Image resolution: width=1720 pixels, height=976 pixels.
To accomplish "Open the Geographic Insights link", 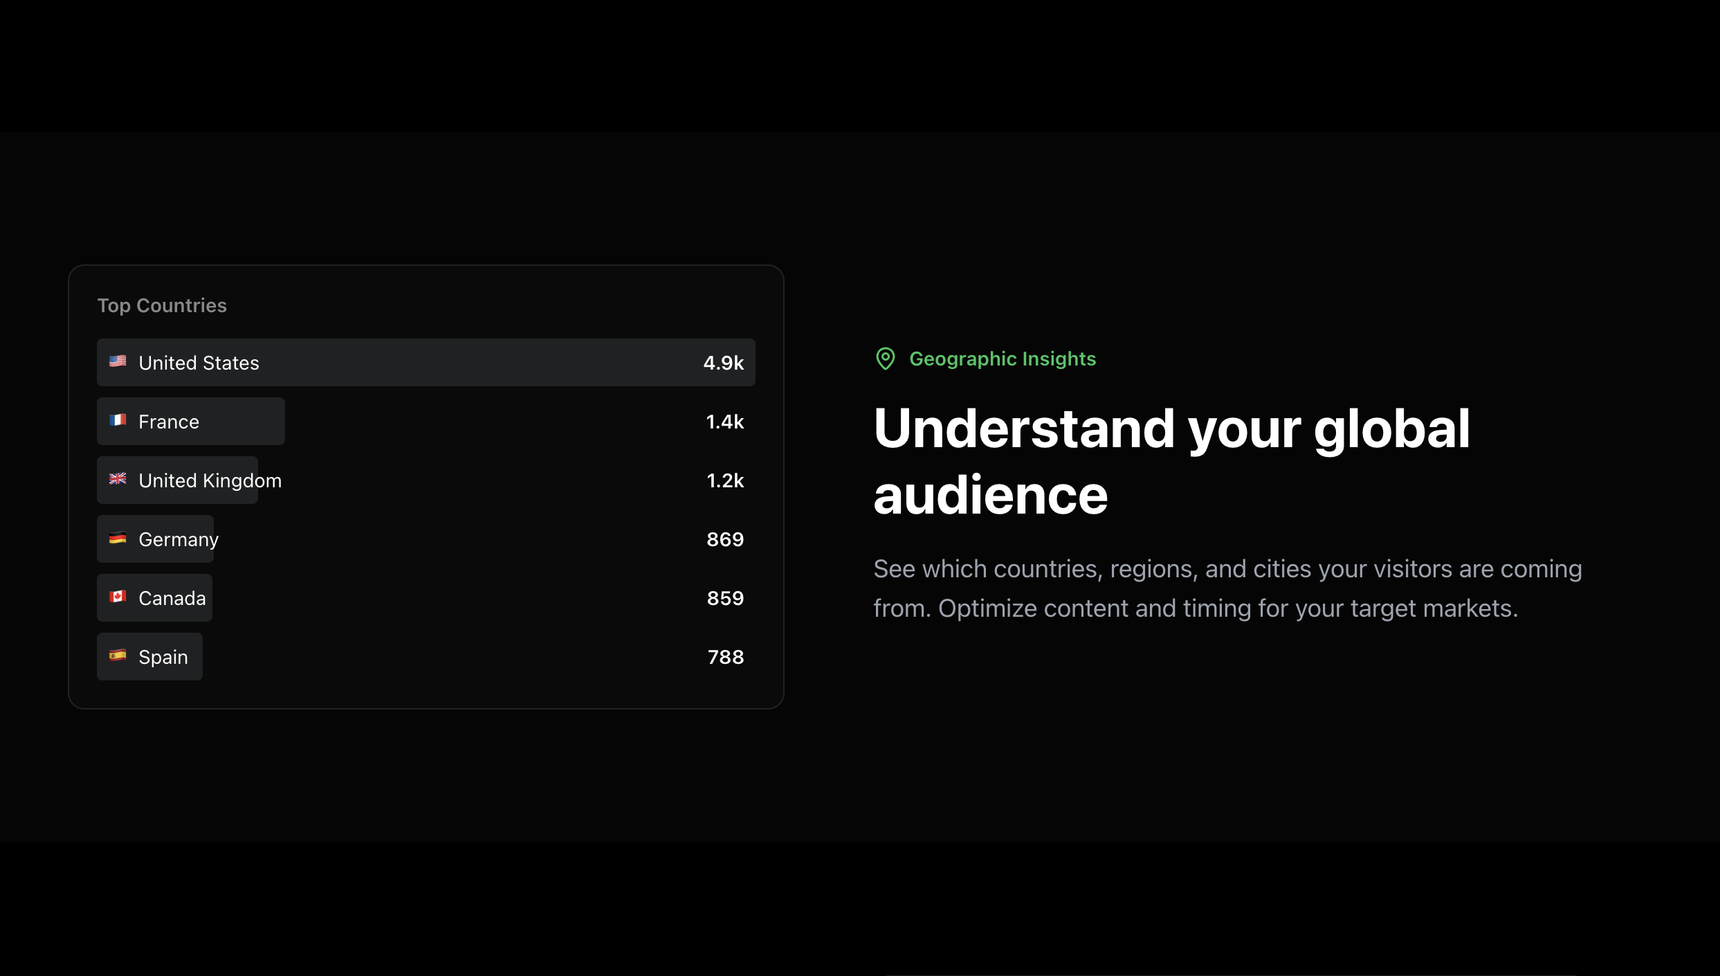I will [1003, 359].
